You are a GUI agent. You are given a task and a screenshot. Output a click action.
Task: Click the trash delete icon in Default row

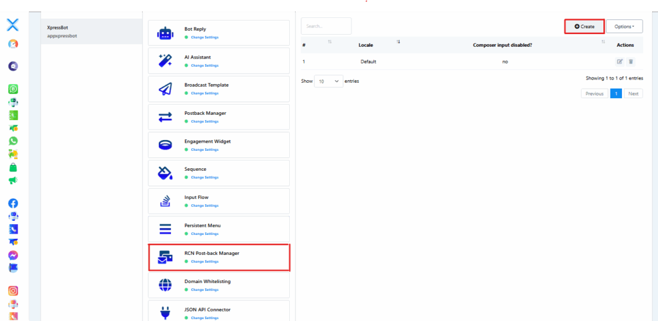tap(630, 62)
